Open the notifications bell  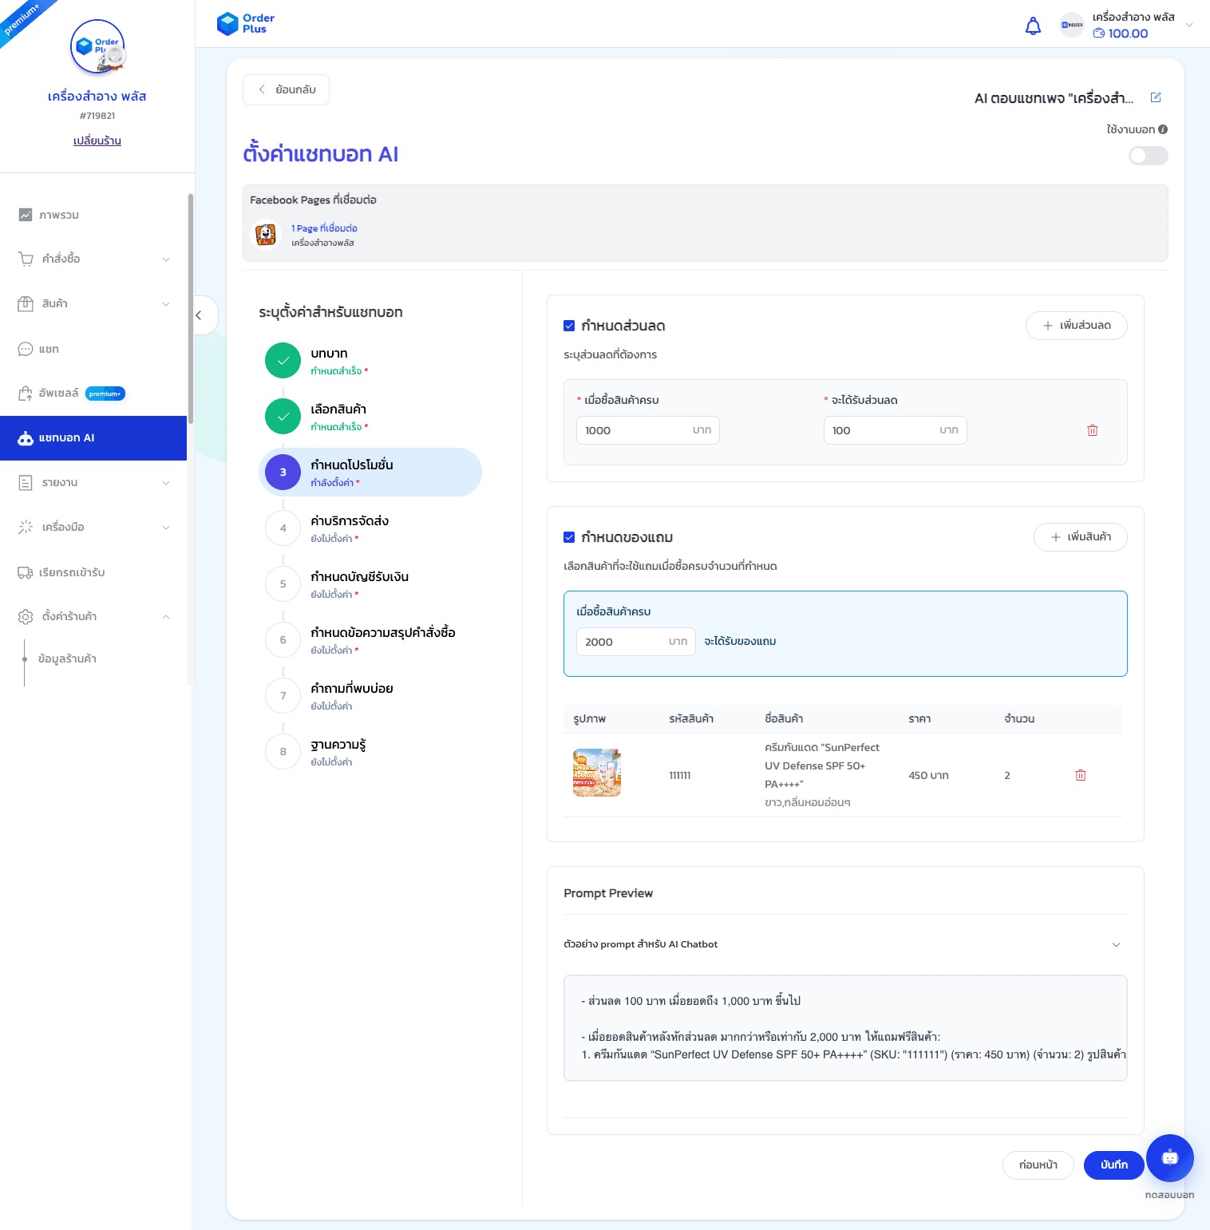click(1033, 25)
